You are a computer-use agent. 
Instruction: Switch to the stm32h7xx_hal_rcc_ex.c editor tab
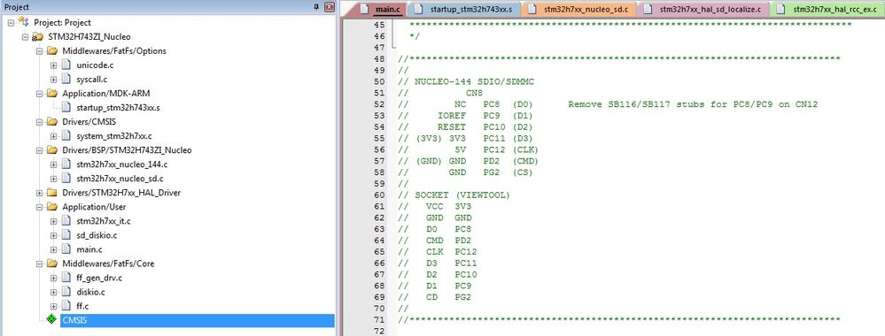coord(827,9)
